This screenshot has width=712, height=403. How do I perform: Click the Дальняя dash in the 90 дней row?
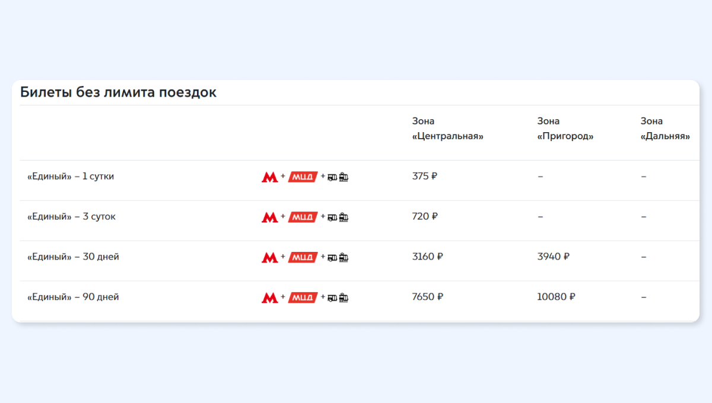(x=644, y=298)
